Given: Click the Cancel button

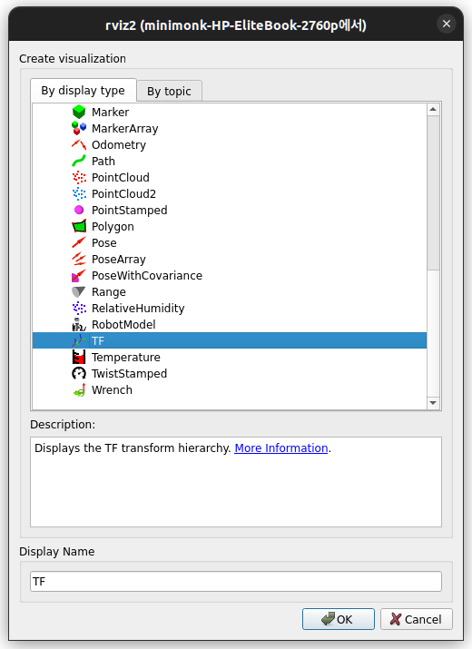Looking at the screenshot, I should click(417, 619).
